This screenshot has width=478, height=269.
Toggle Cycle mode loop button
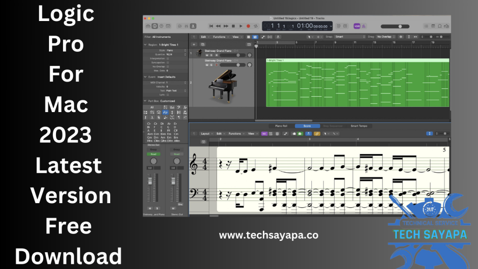[x=256, y=26]
